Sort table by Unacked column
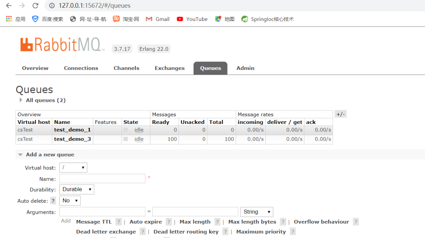This screenshot has height=238, width=425. pos(193,122)
